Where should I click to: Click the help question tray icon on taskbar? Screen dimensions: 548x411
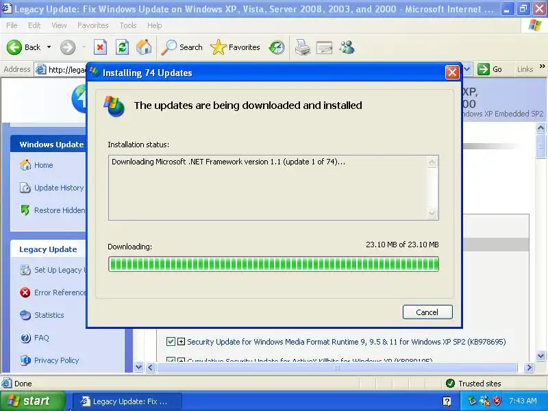click(x=447, y=401)
